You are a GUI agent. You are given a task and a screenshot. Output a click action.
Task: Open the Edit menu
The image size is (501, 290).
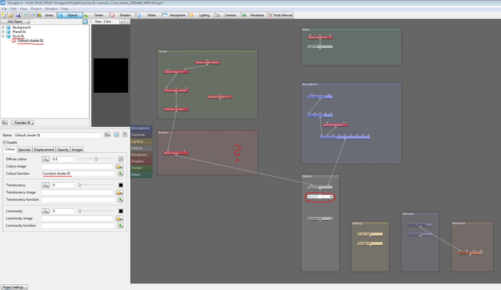tap(14, 9)
